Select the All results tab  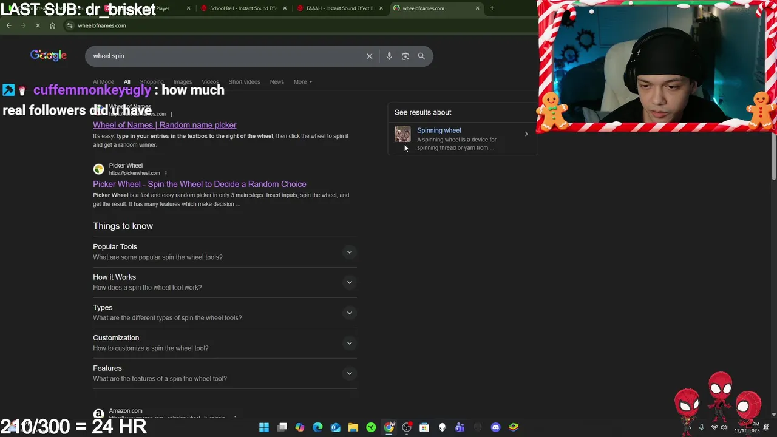click(x=127, y=82)
